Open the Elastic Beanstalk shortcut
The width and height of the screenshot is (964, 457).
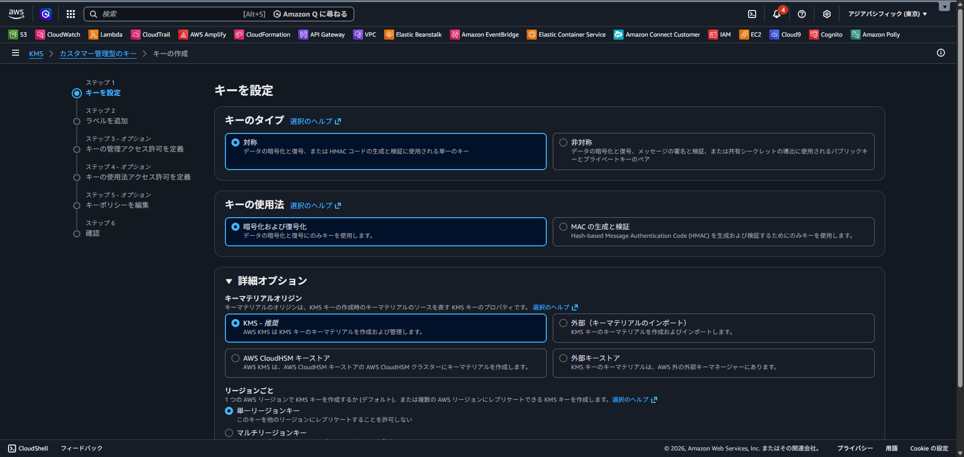click(x=413, y=35)
